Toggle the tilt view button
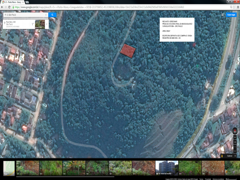This screenshot has width=240, height=180. click(235, 137)
